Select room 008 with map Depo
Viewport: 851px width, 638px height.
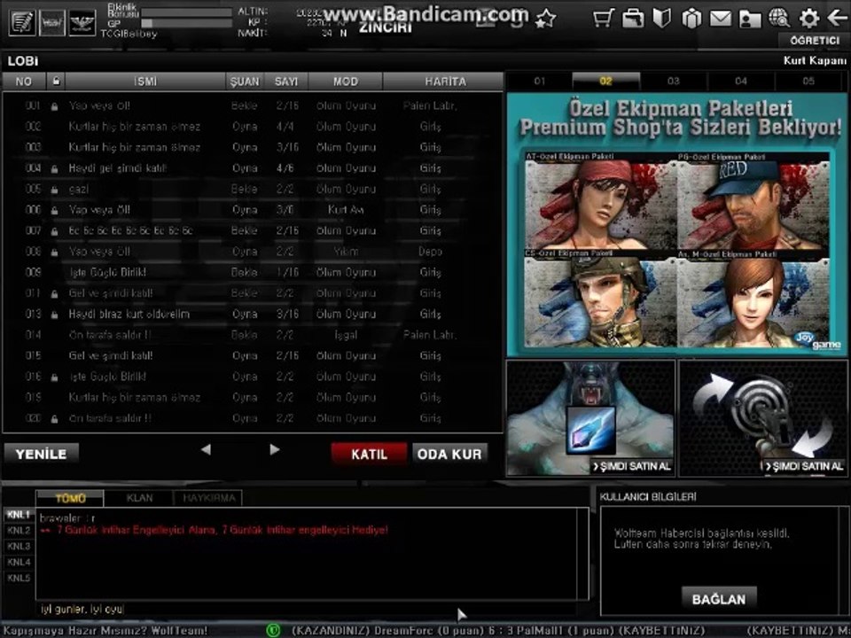tap(253, 252)
